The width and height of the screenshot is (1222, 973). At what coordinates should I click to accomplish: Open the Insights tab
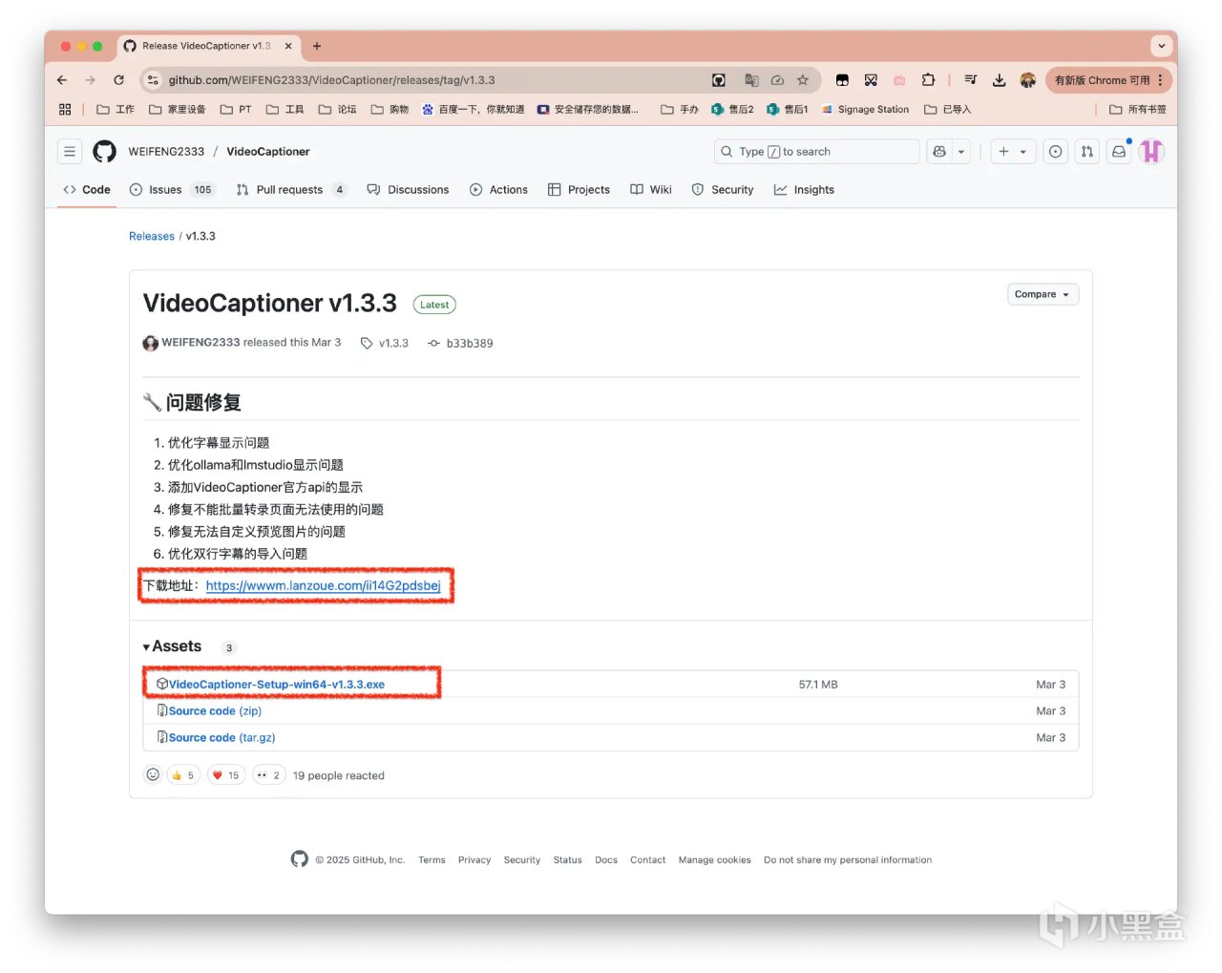[x=804, y=190]
